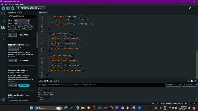The image size is (198, 111).
Task: Click the taskbar Search box
Action: point(48,108)
